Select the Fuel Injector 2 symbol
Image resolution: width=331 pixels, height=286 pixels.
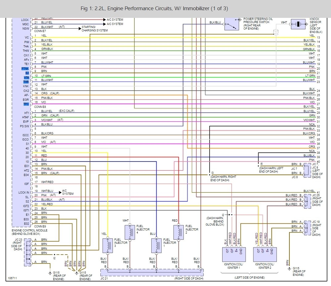[178, 232]
